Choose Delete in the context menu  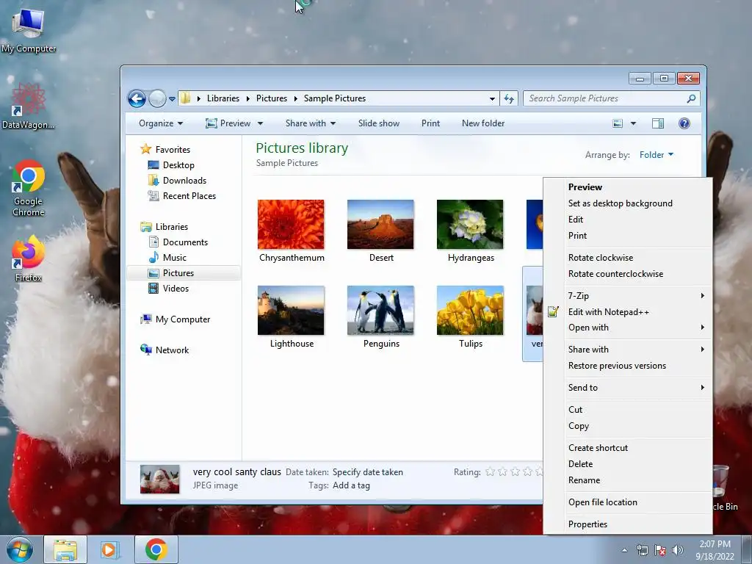(627, 464)
